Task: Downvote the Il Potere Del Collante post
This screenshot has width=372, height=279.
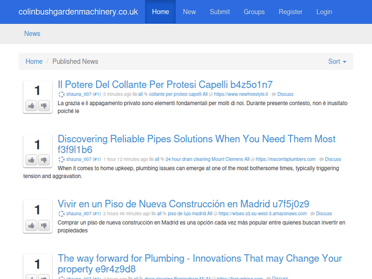Action: [44, 106]
